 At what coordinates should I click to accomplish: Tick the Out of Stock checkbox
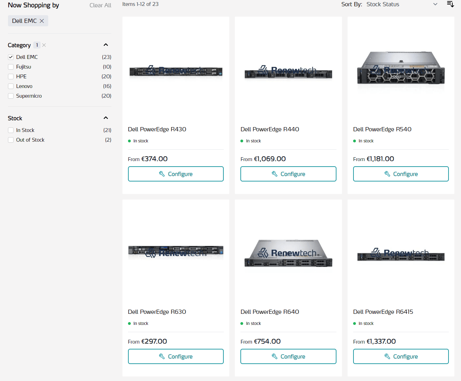tap(11, 140)
